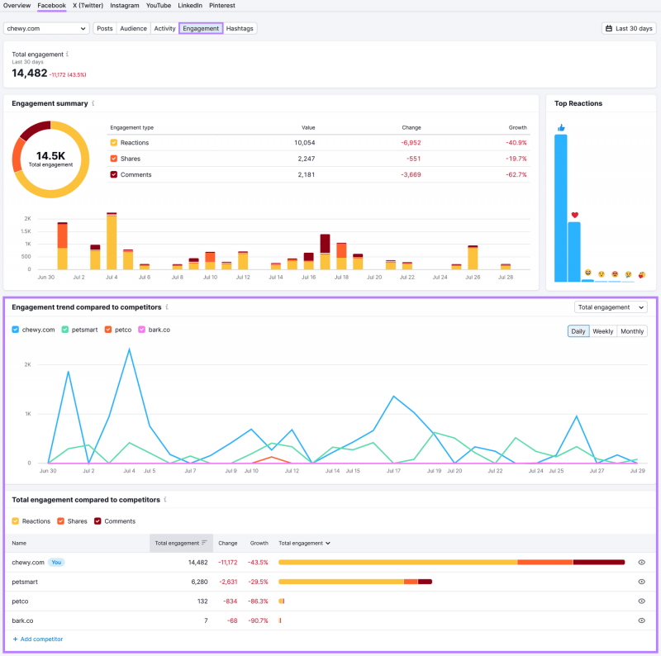Click the Name column header in competitors table
This screenshot has height=656, width=661.
tap(19, 543)
